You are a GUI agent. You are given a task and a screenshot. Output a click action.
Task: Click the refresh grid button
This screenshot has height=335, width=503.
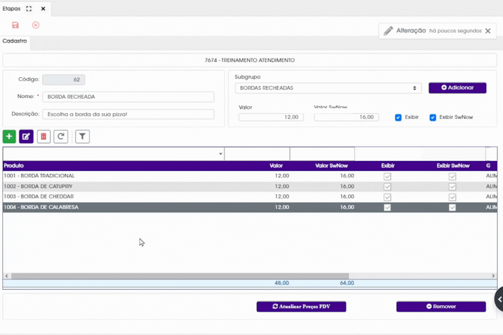[61, 136]
